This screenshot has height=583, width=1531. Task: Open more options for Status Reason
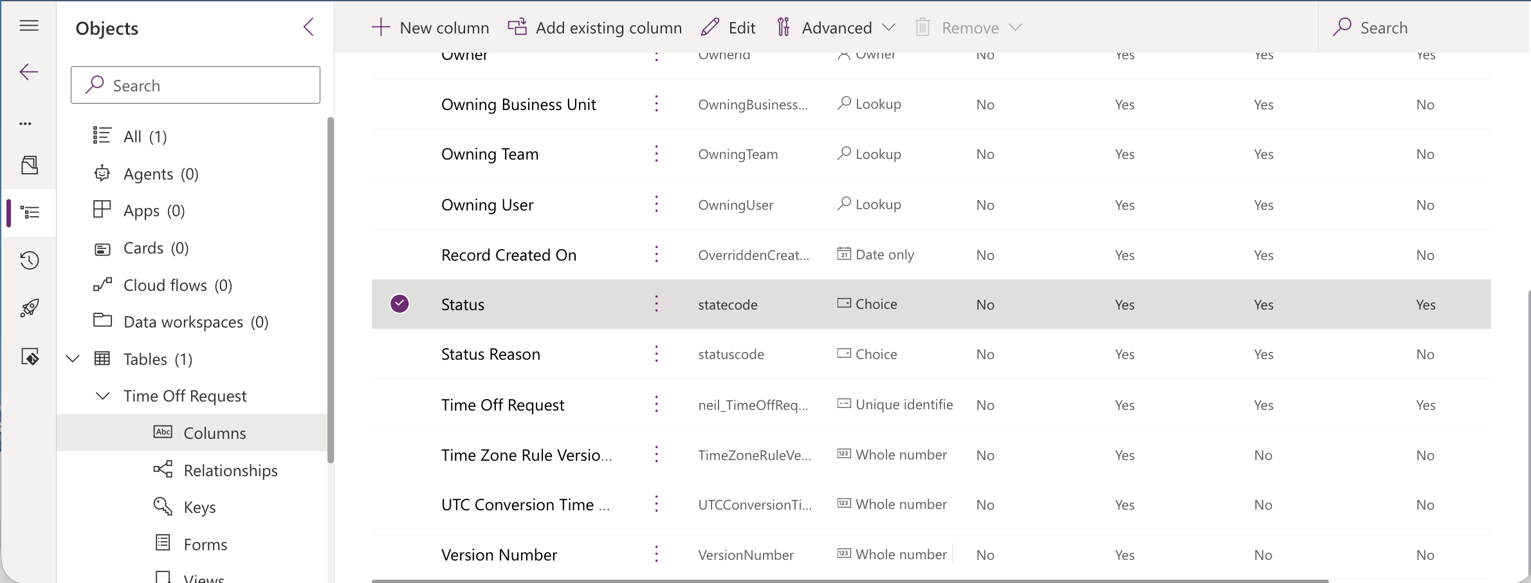click(x=656, y=354)
